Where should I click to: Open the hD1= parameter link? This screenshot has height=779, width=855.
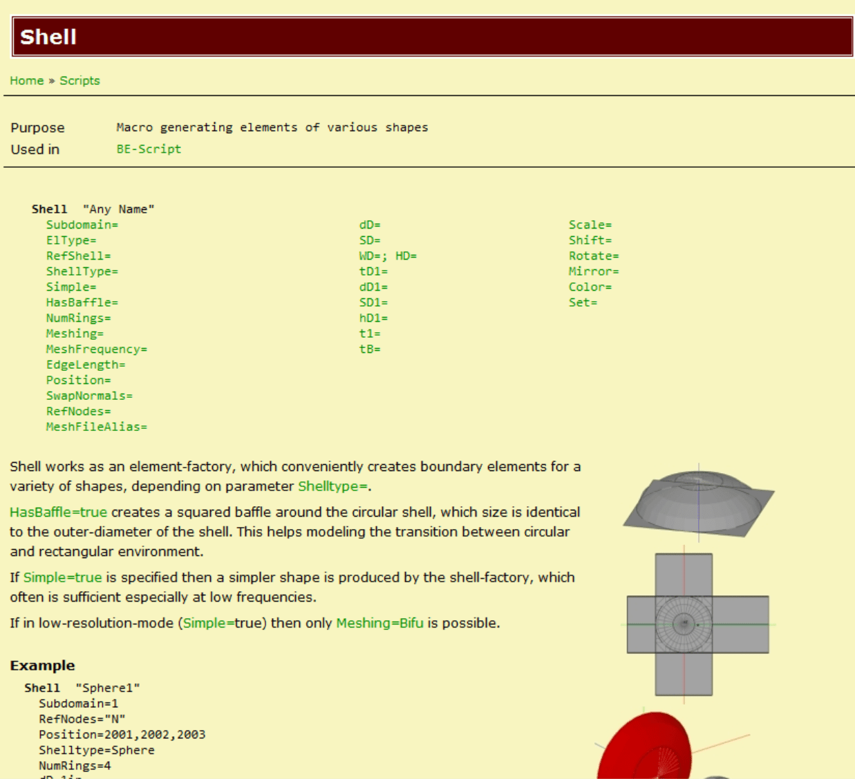[373, 318]
